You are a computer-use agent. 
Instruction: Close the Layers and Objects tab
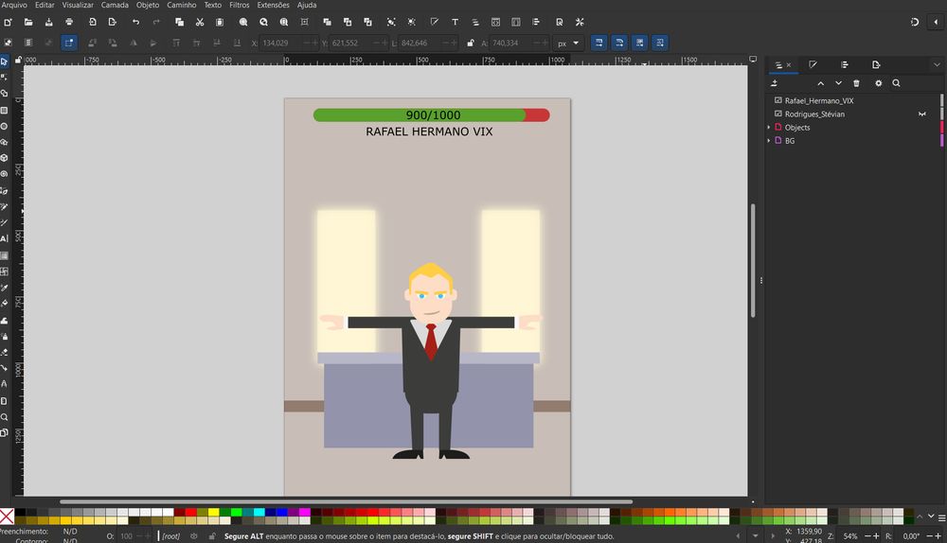(x=789, y=65)
